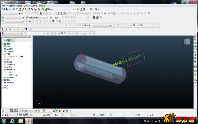Open the 插入(I) menu
198x124 pixels.
point(19,6)
